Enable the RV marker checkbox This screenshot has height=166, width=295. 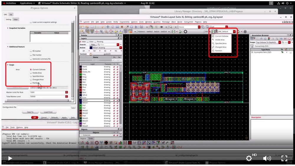coord(31,51)
